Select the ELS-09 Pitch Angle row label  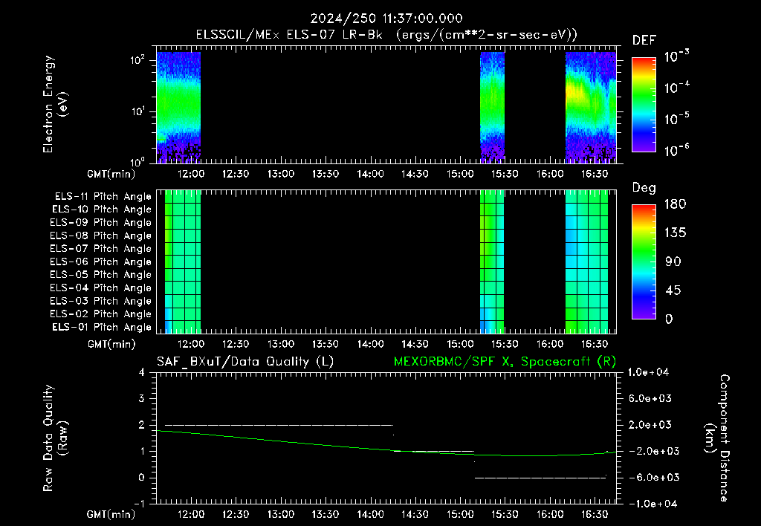point(100,222)
